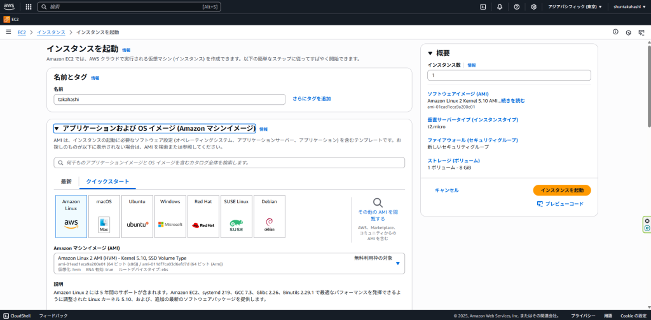Select the SUSE Linux AMI tile

(236, 217)
